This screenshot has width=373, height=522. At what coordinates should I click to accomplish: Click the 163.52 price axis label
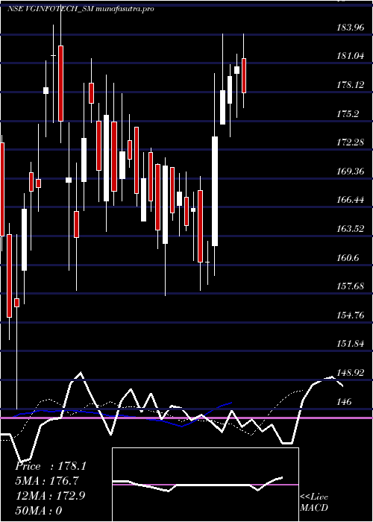click(x=351, y=229)
